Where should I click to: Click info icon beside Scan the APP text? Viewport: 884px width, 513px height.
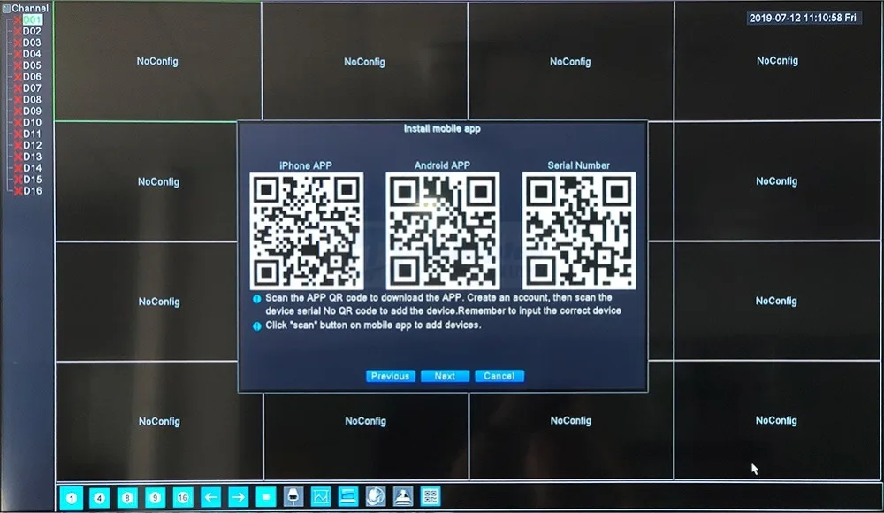point(257,299)
